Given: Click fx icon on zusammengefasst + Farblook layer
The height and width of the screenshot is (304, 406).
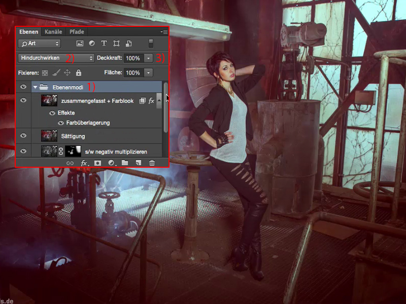Looking at the screenshot, I should 151,101.
